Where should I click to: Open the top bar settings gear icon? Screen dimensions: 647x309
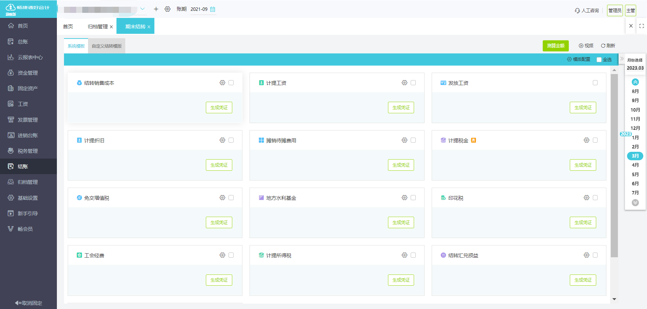pos(168,9)
